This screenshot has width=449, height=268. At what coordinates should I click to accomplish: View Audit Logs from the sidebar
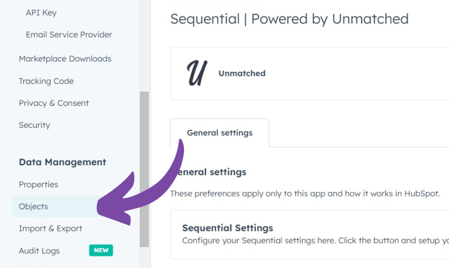pos(39,250)
